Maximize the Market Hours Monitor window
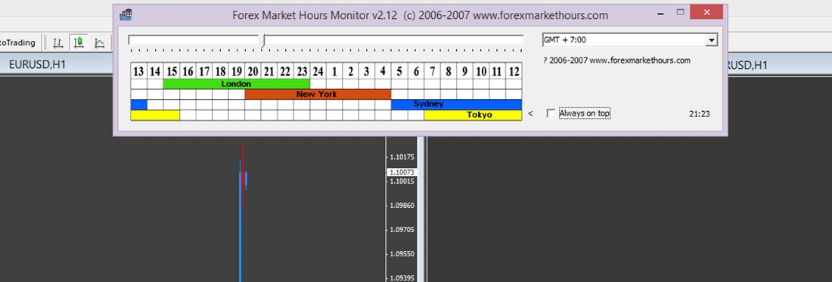This screenshot has height=282, width=832. [x=680, y=12]
